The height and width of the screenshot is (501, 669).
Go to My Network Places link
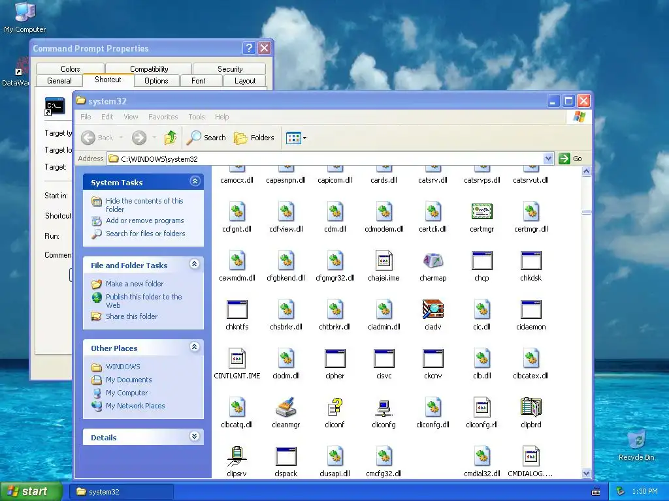pos(135,406)
